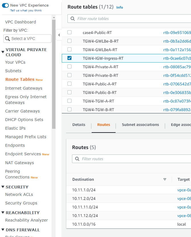Screen dimensions: 191x237
Task: Click the Filter route tables search field
Action: (129, 19)
